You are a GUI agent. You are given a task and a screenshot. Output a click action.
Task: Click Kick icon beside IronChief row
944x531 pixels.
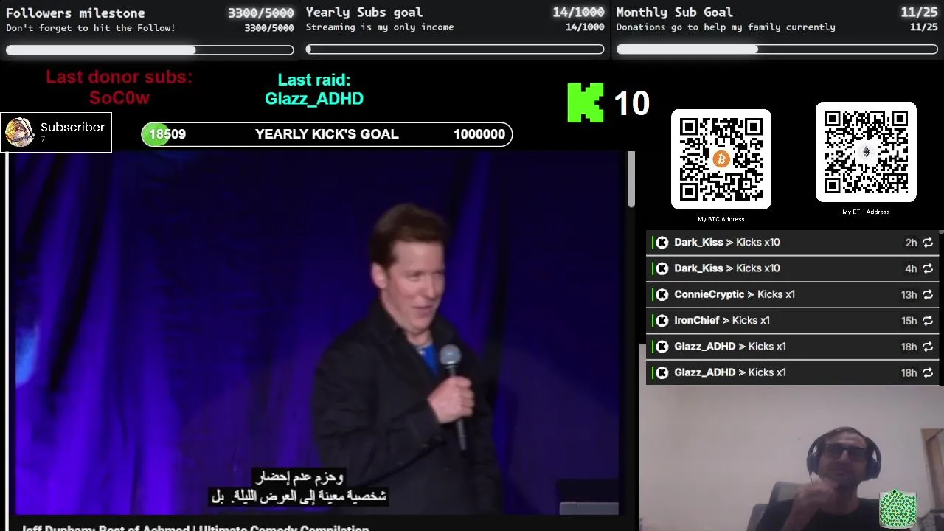pyautogui.click(x=662, y=321)
